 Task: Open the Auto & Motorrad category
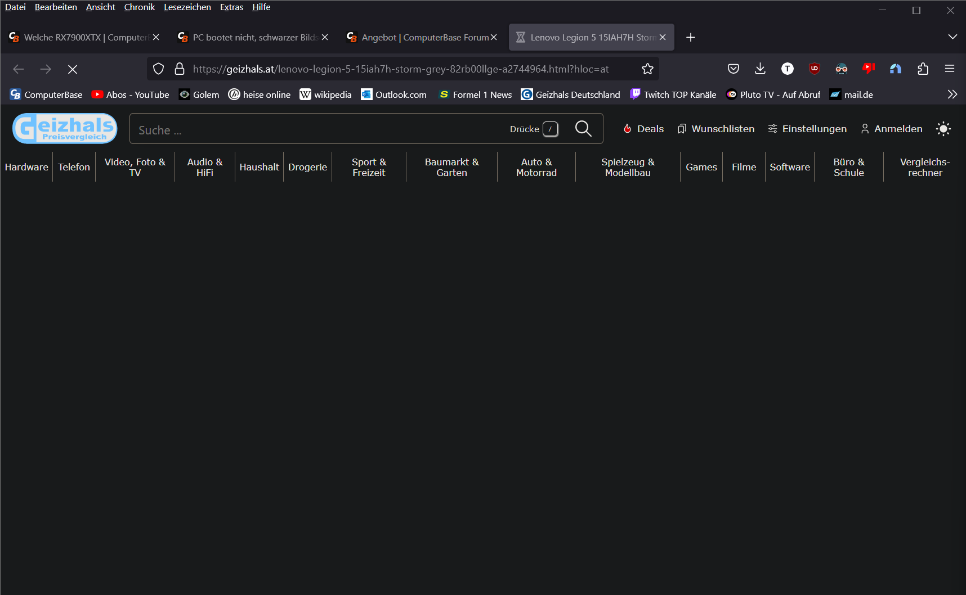(536, 167)
